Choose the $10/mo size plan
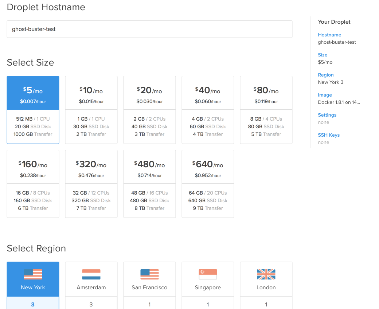Image resolution: width=379 pixels, height=309 pixels. pyautogui.click(x=91, y=109)
